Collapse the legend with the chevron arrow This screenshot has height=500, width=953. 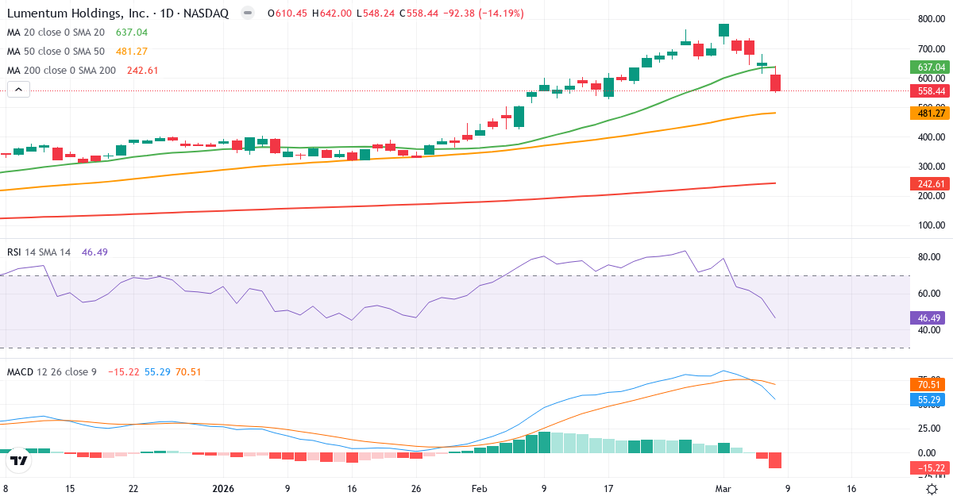(18, 89)
